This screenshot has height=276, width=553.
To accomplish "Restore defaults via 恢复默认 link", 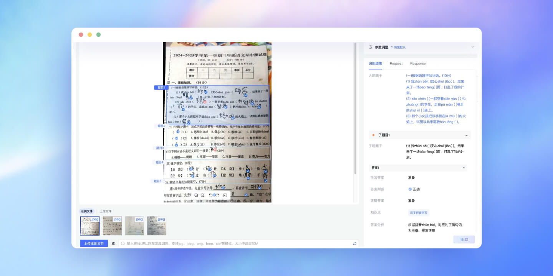I will (x=398, y=47).
